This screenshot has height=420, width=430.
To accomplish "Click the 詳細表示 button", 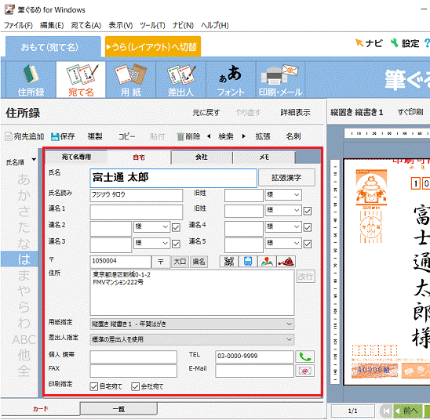I will [295, 113].
